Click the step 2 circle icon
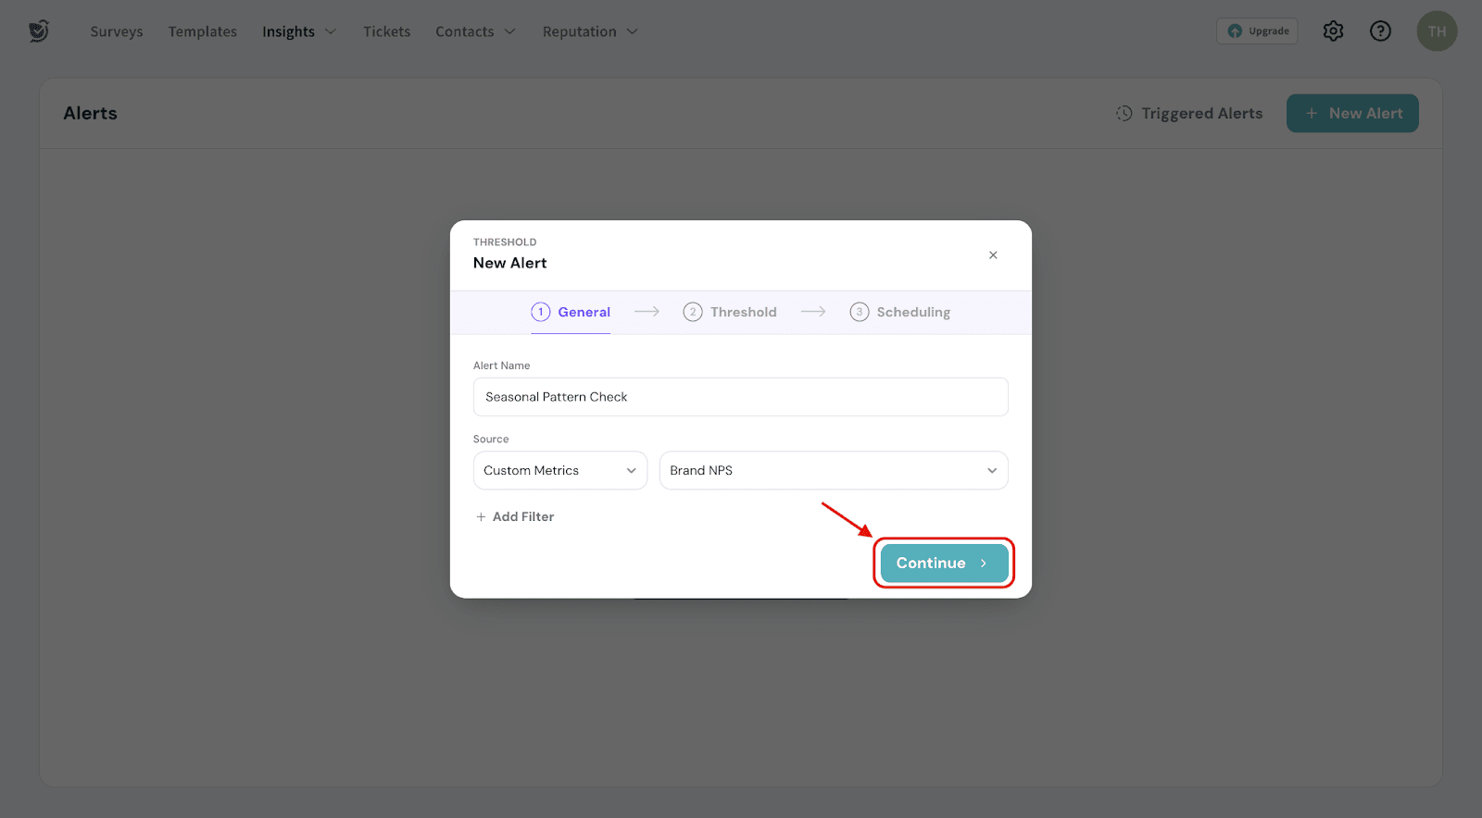The width and height of the screenshot is (1482, 818). [693, 312]
